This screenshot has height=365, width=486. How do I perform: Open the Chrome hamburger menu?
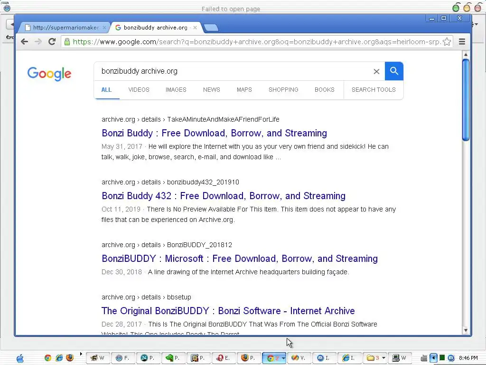[x=462, y=42]
